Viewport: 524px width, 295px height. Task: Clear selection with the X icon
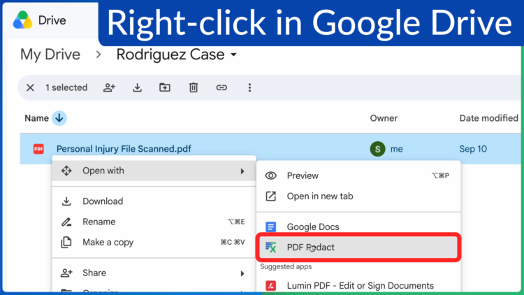tap(30, 87)
